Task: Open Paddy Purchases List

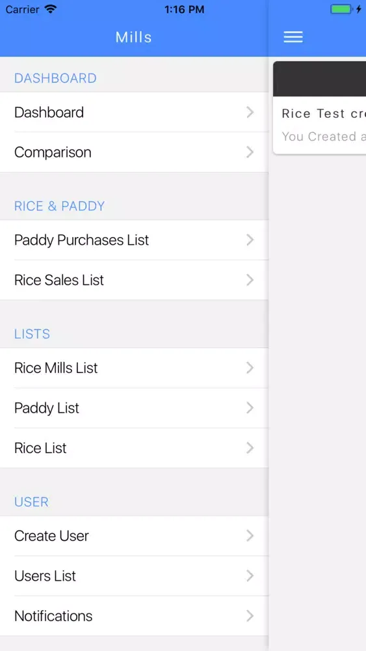Action: tap(135, 240)
